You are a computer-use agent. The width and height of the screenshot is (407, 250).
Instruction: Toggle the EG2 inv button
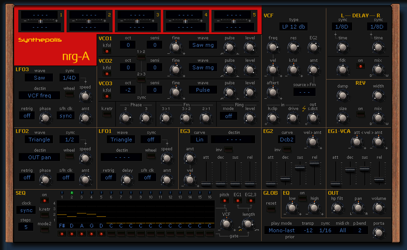[287, 149]
